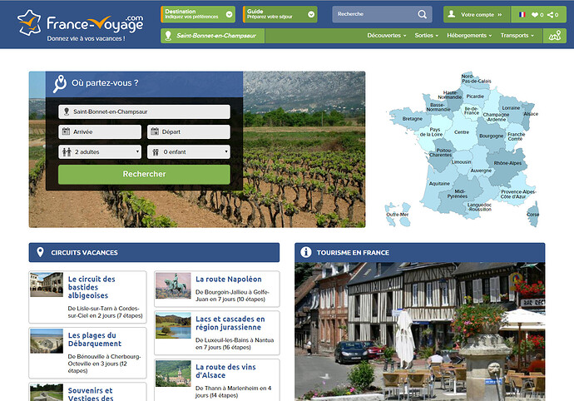Click the Alsace wine route thumbnail
574x401 pixels.
point(173,374)
